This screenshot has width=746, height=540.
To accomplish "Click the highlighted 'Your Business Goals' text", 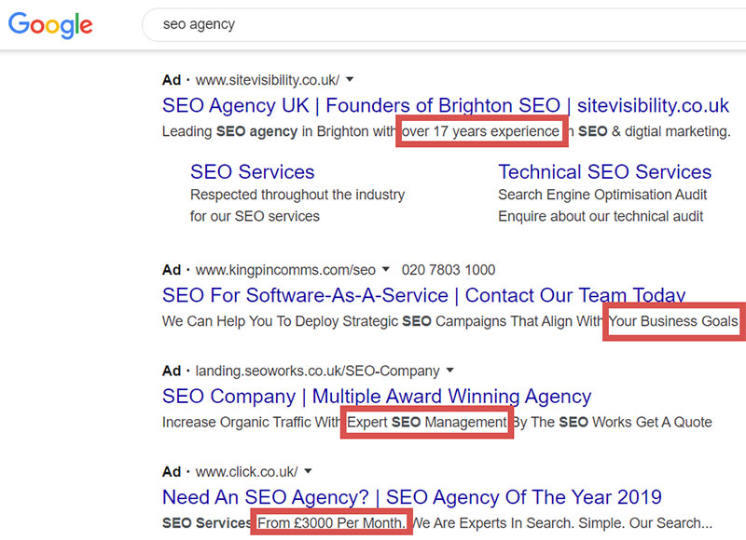I will coord(673,321).
